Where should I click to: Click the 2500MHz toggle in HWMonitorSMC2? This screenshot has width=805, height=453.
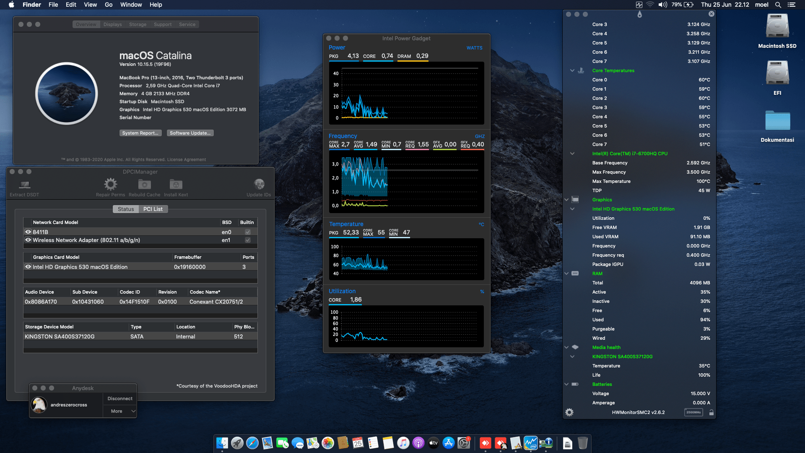pyautogui.click(x=693, y=412)
